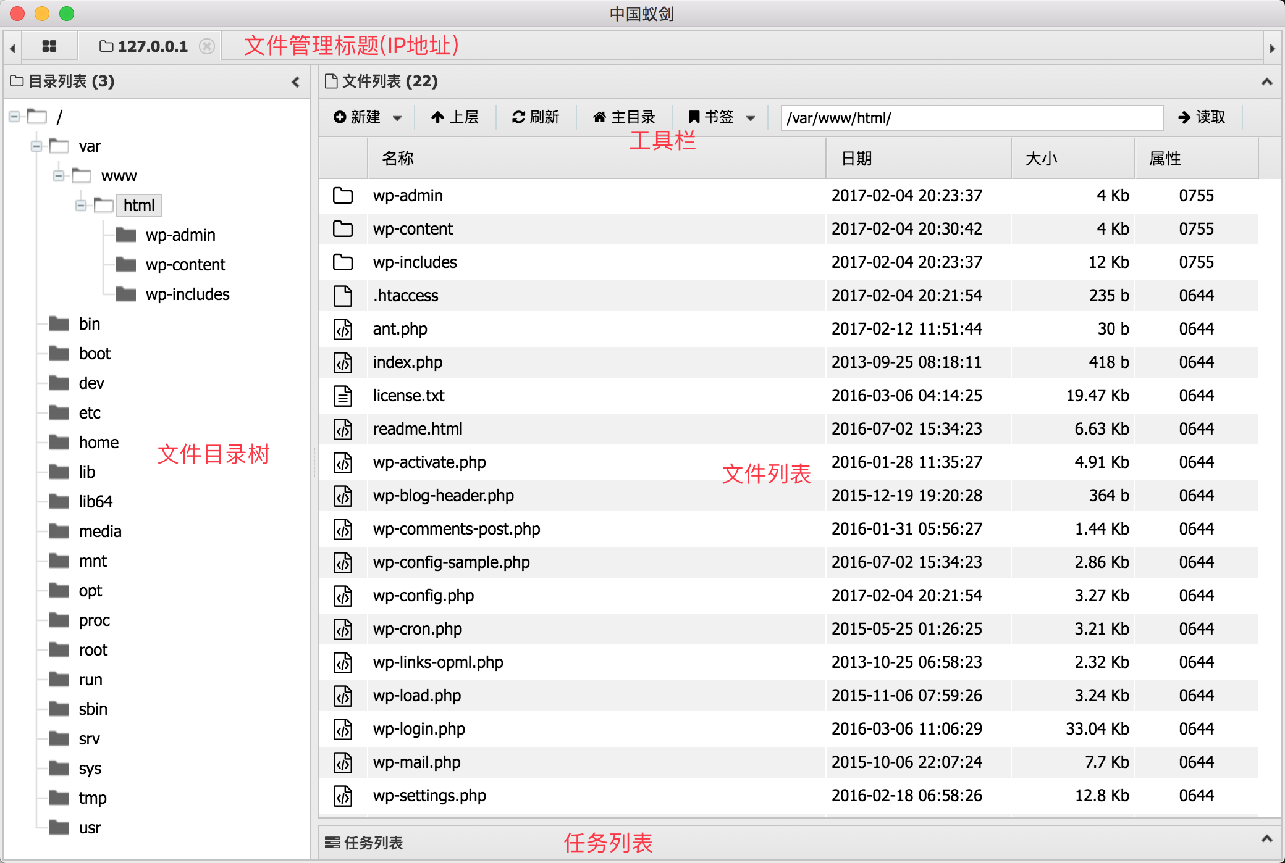Close the 127.0.0.1 tab
Image resolution: width=1285 pixels, height=863 pixels.
coord(208,46)
